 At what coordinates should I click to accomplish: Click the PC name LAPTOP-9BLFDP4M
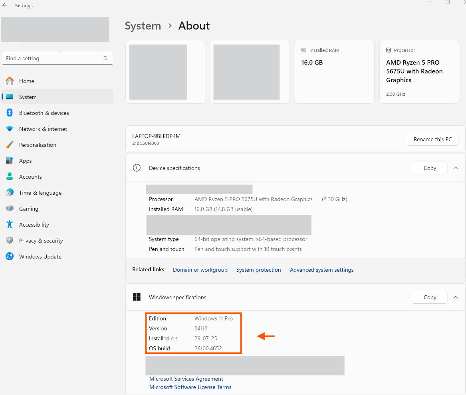[x=156, y=136]
